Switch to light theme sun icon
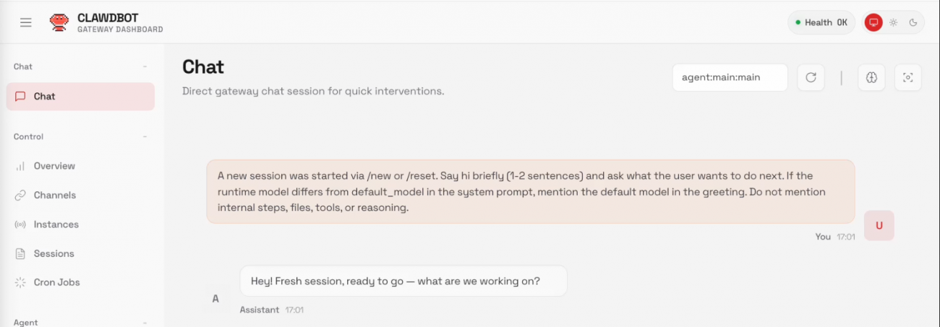940x327 pixels. click(894, 22)
